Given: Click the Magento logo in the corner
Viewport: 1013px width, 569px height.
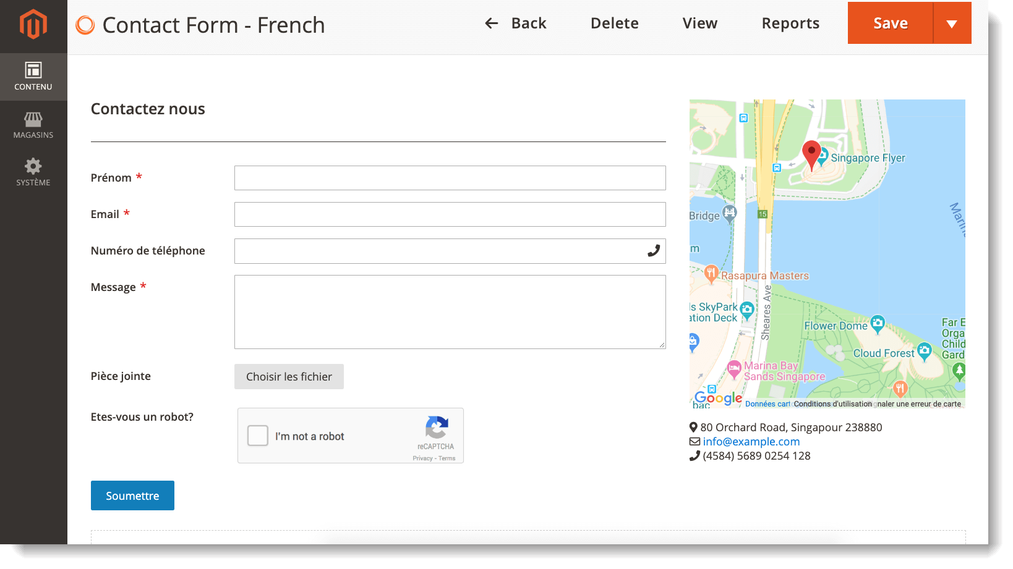Looking at the screenshot, I should [33, 25].
